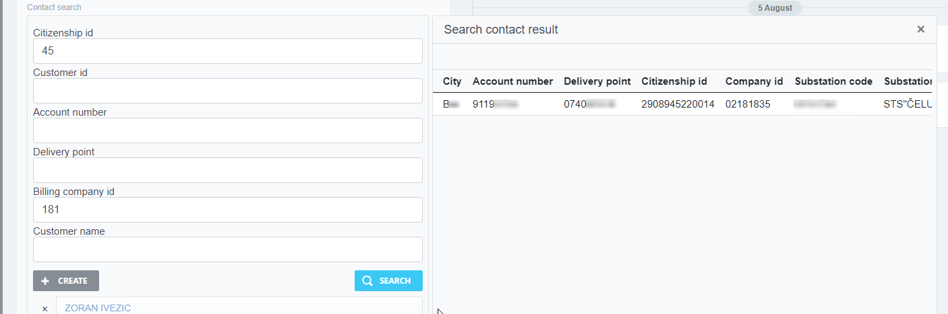The image size is (948, 314).
Task: Click company id 02181835 in result row
Action: (748, 104)
